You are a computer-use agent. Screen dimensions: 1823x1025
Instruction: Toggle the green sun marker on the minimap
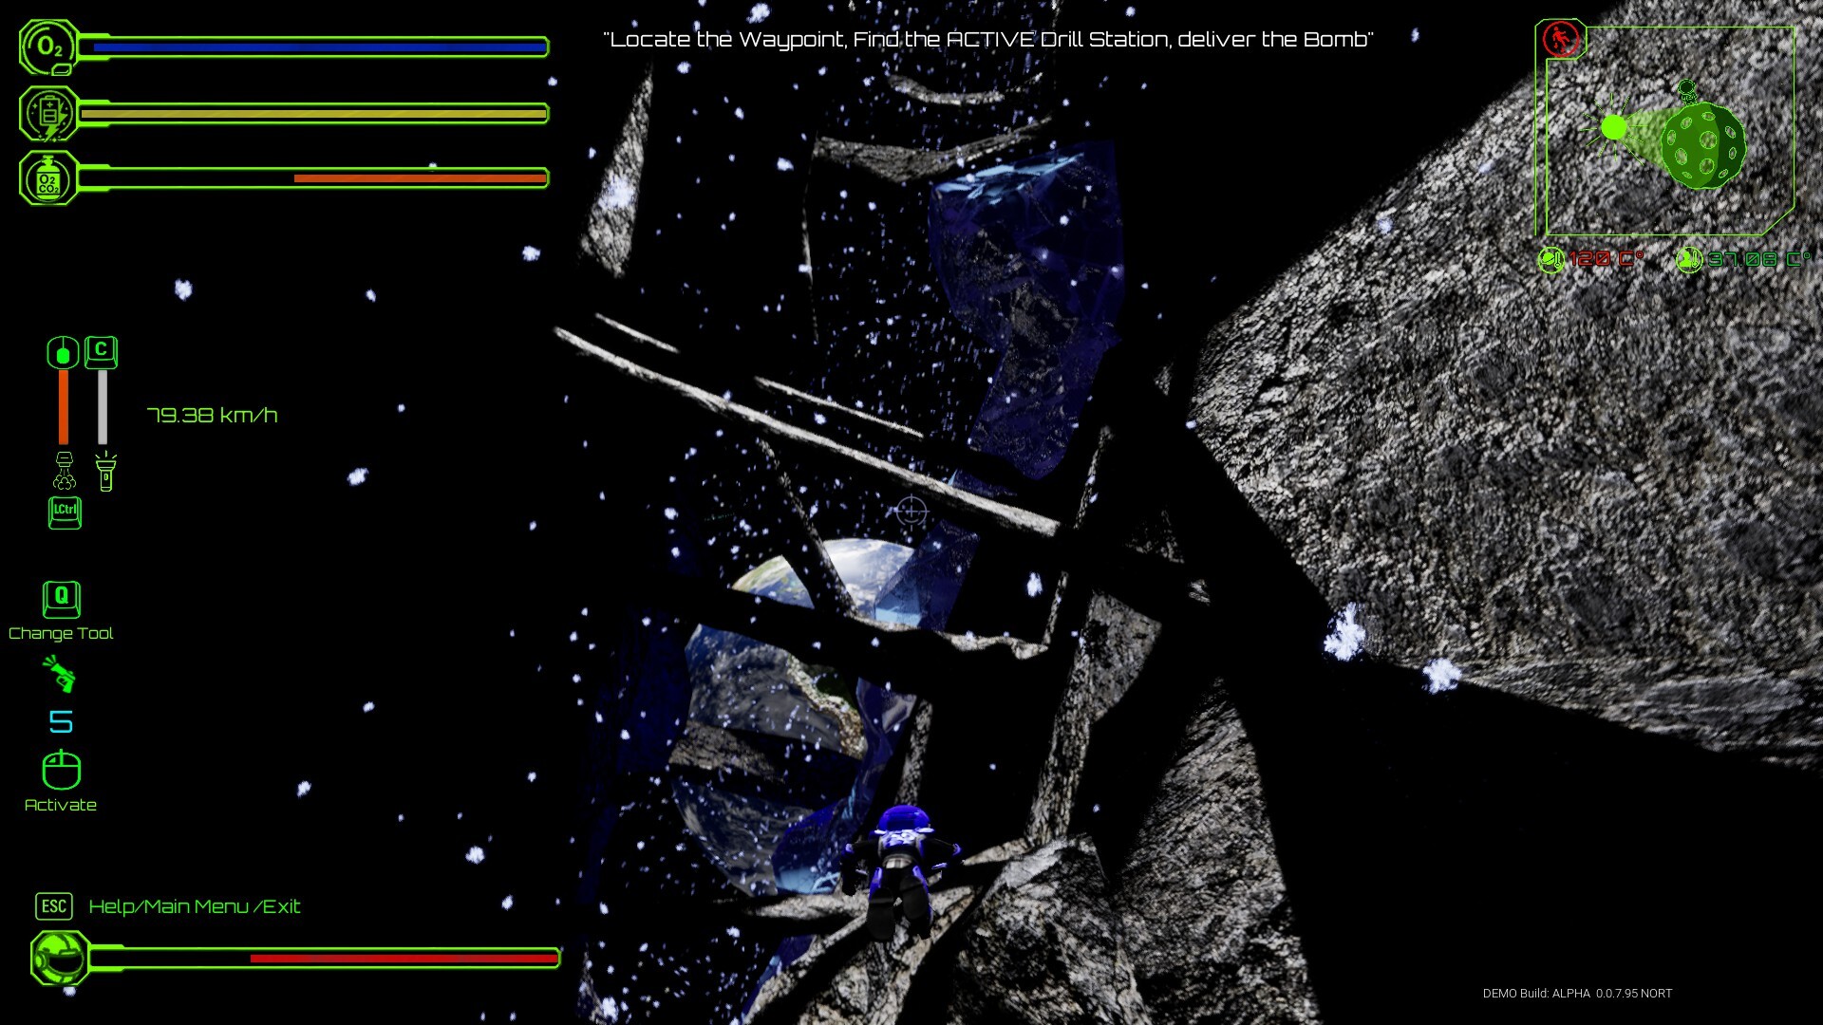click(1611, 126)
